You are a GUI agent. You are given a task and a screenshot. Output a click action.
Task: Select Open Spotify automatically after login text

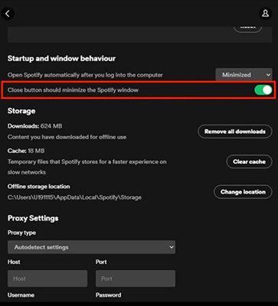point(85,75)
